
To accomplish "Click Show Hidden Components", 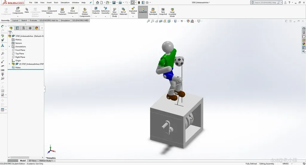I will tap(85, 12).
